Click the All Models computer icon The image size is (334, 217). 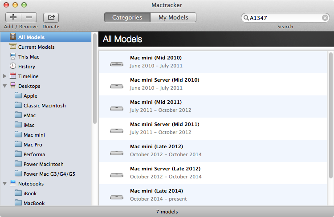[x=13, y=37]
